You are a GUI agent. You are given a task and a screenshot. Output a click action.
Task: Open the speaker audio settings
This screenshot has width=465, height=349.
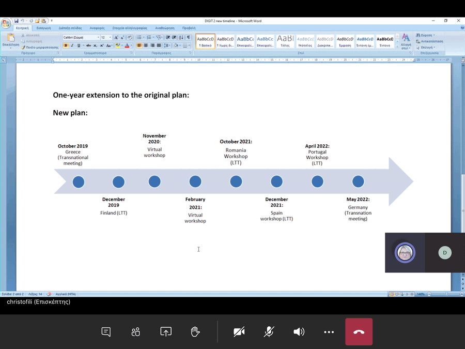click(x=299, y=332)
